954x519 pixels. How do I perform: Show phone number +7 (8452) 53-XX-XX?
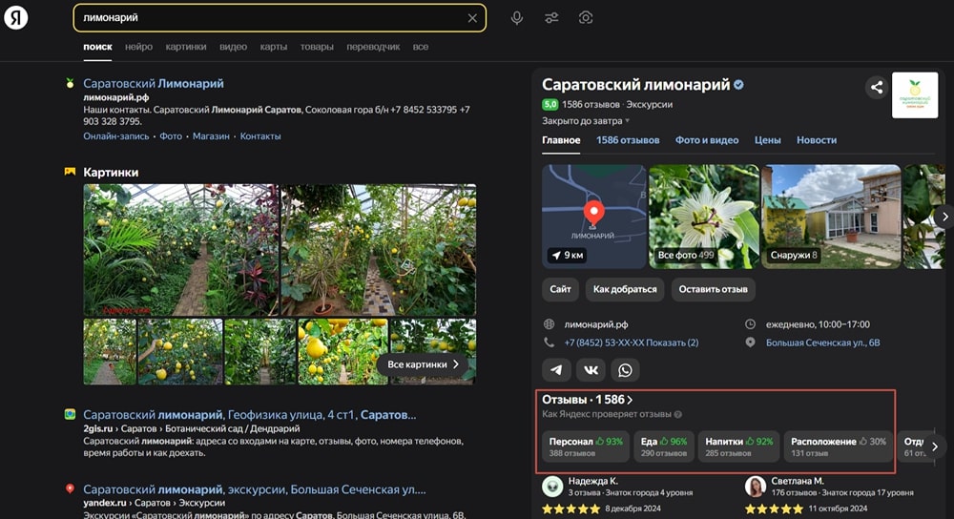click(631, 343)
